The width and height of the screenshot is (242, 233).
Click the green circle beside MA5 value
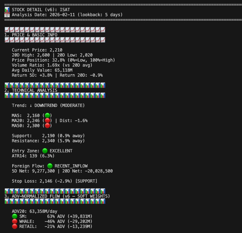[x=47, y=115]
